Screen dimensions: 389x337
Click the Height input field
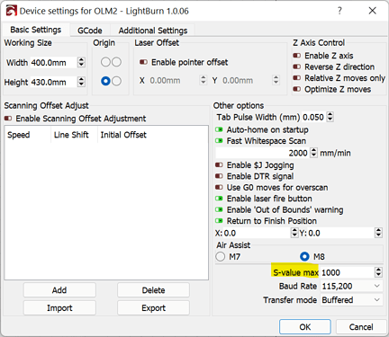(53, 82)
